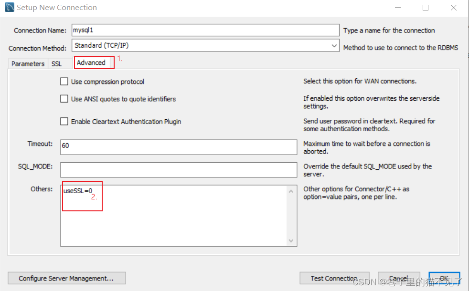
Task: Close the Setup New Connection dialog
Action: pos(453,8)
